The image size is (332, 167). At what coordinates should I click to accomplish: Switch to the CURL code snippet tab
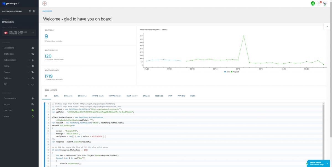[56, 96]
